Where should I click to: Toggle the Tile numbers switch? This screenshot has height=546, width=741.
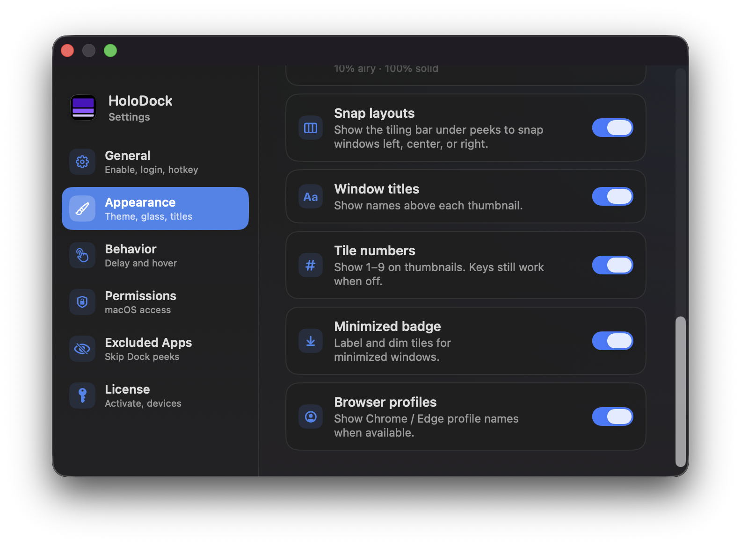pyautogui.click(x=612, y=265)
